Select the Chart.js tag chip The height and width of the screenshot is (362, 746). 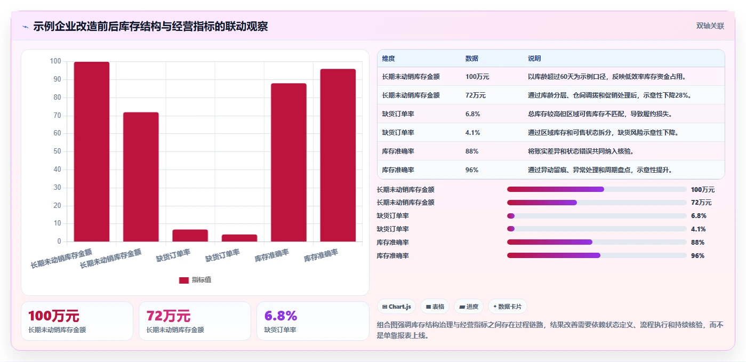point(397,307)
